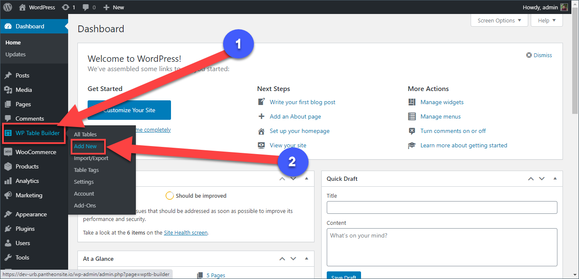The image size is (579, 279).
Task: Choose Add New in the flyout menu
Action: 85,146
